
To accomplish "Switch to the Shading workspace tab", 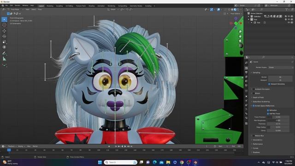I will tap(92, 6).
